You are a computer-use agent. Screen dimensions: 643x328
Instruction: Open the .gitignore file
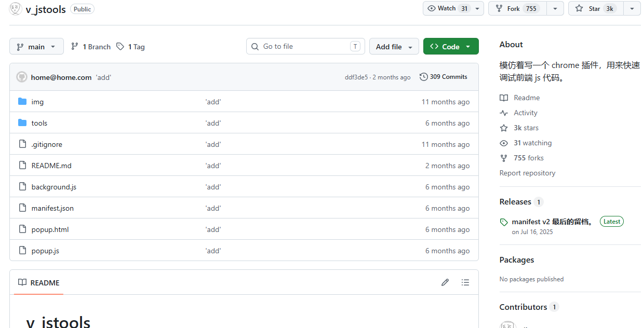pos(47,144)
